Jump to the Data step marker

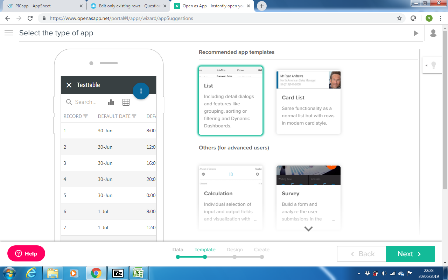[x=178, y=257]
